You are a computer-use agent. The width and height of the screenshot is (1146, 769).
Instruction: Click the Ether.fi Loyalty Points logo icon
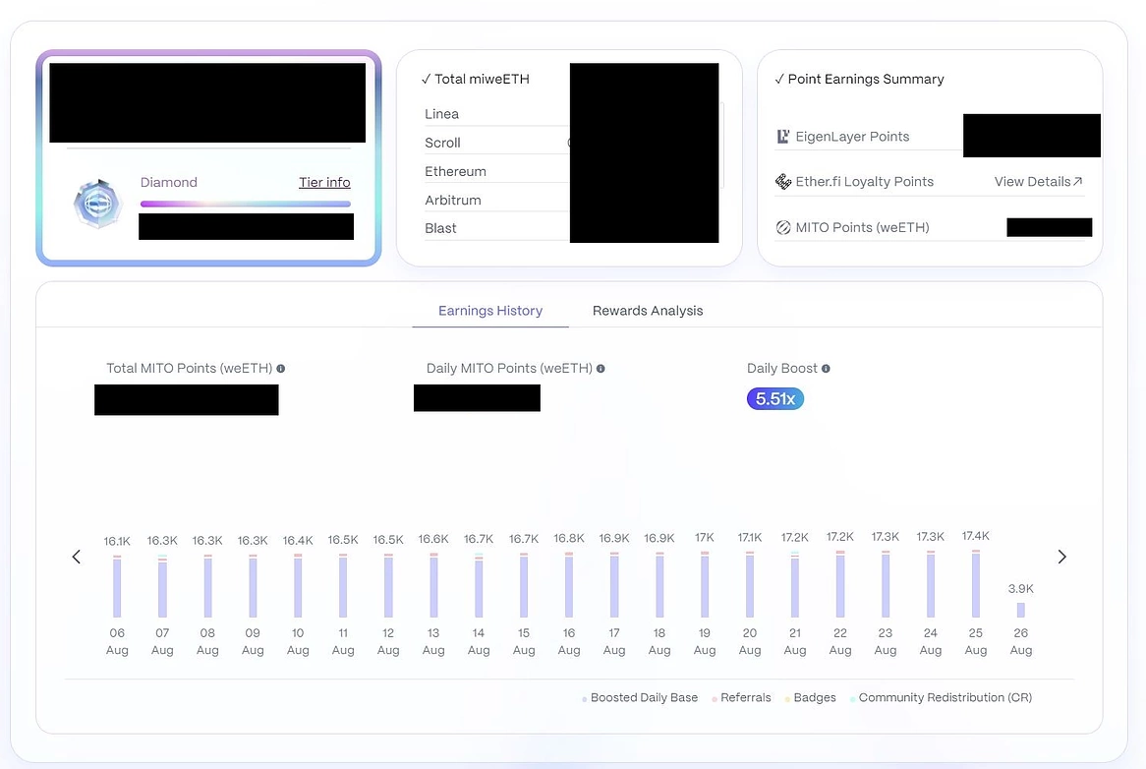[782, 181]
